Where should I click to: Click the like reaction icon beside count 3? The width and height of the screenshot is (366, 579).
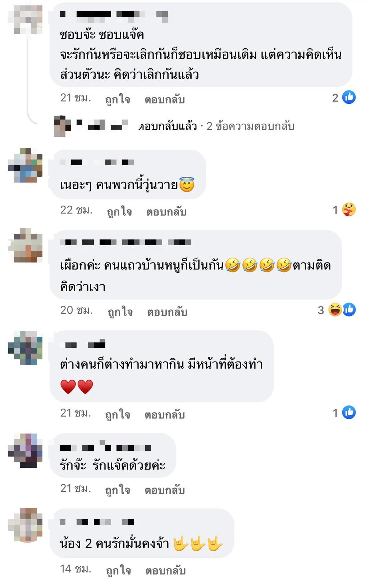coord(349,310)
